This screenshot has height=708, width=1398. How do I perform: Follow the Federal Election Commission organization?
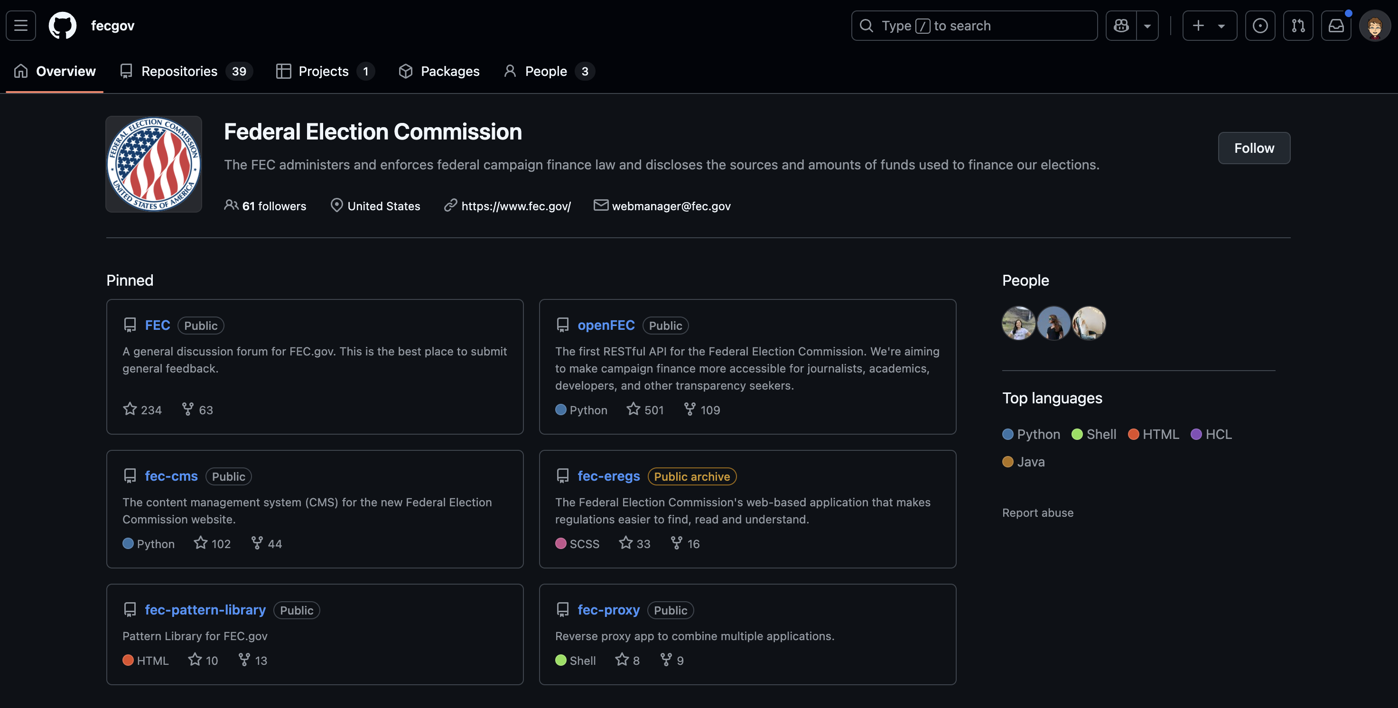pos(1254,148)
